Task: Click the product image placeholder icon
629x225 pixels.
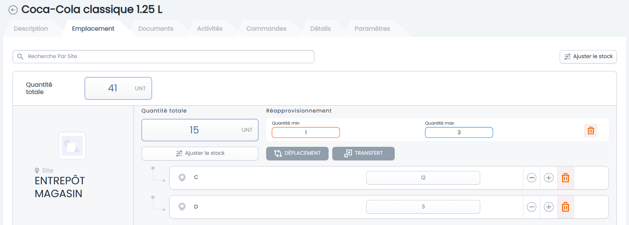Action: [72, 146]
